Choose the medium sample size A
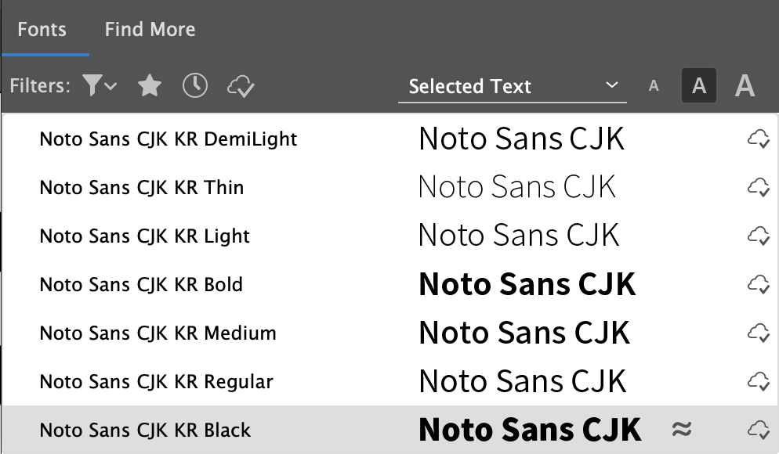The width and height of the screenshot is (779, 454). pos(699,85)
